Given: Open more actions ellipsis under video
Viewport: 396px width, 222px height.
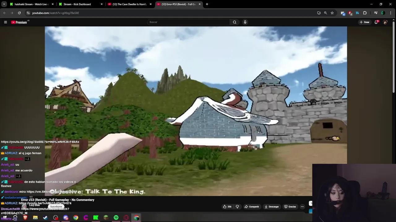Looking at the screenshot, I should [302, 207].
